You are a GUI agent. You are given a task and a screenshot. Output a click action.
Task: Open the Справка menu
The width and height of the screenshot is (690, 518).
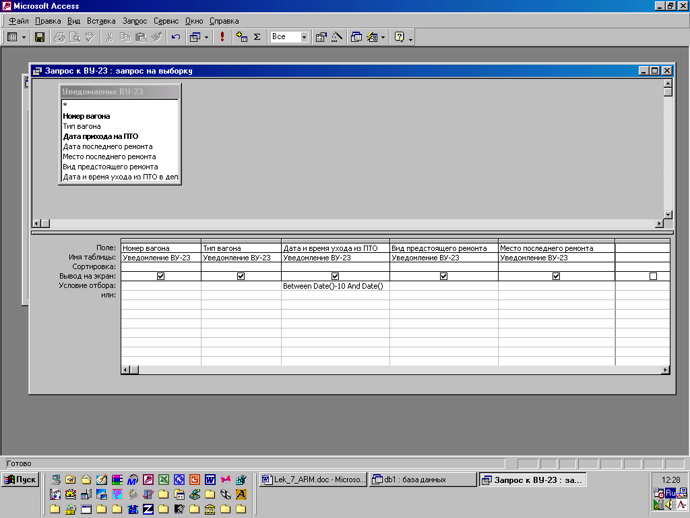pyautogui.click(x=224, y=21)
